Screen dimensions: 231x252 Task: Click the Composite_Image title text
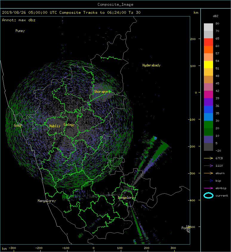point(115,4)
